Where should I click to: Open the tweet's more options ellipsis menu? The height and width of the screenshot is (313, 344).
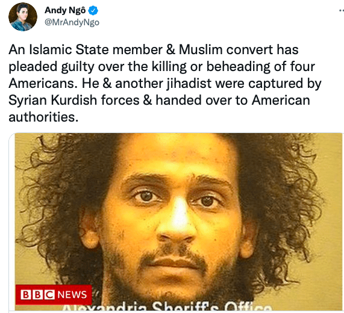point(342,10)
